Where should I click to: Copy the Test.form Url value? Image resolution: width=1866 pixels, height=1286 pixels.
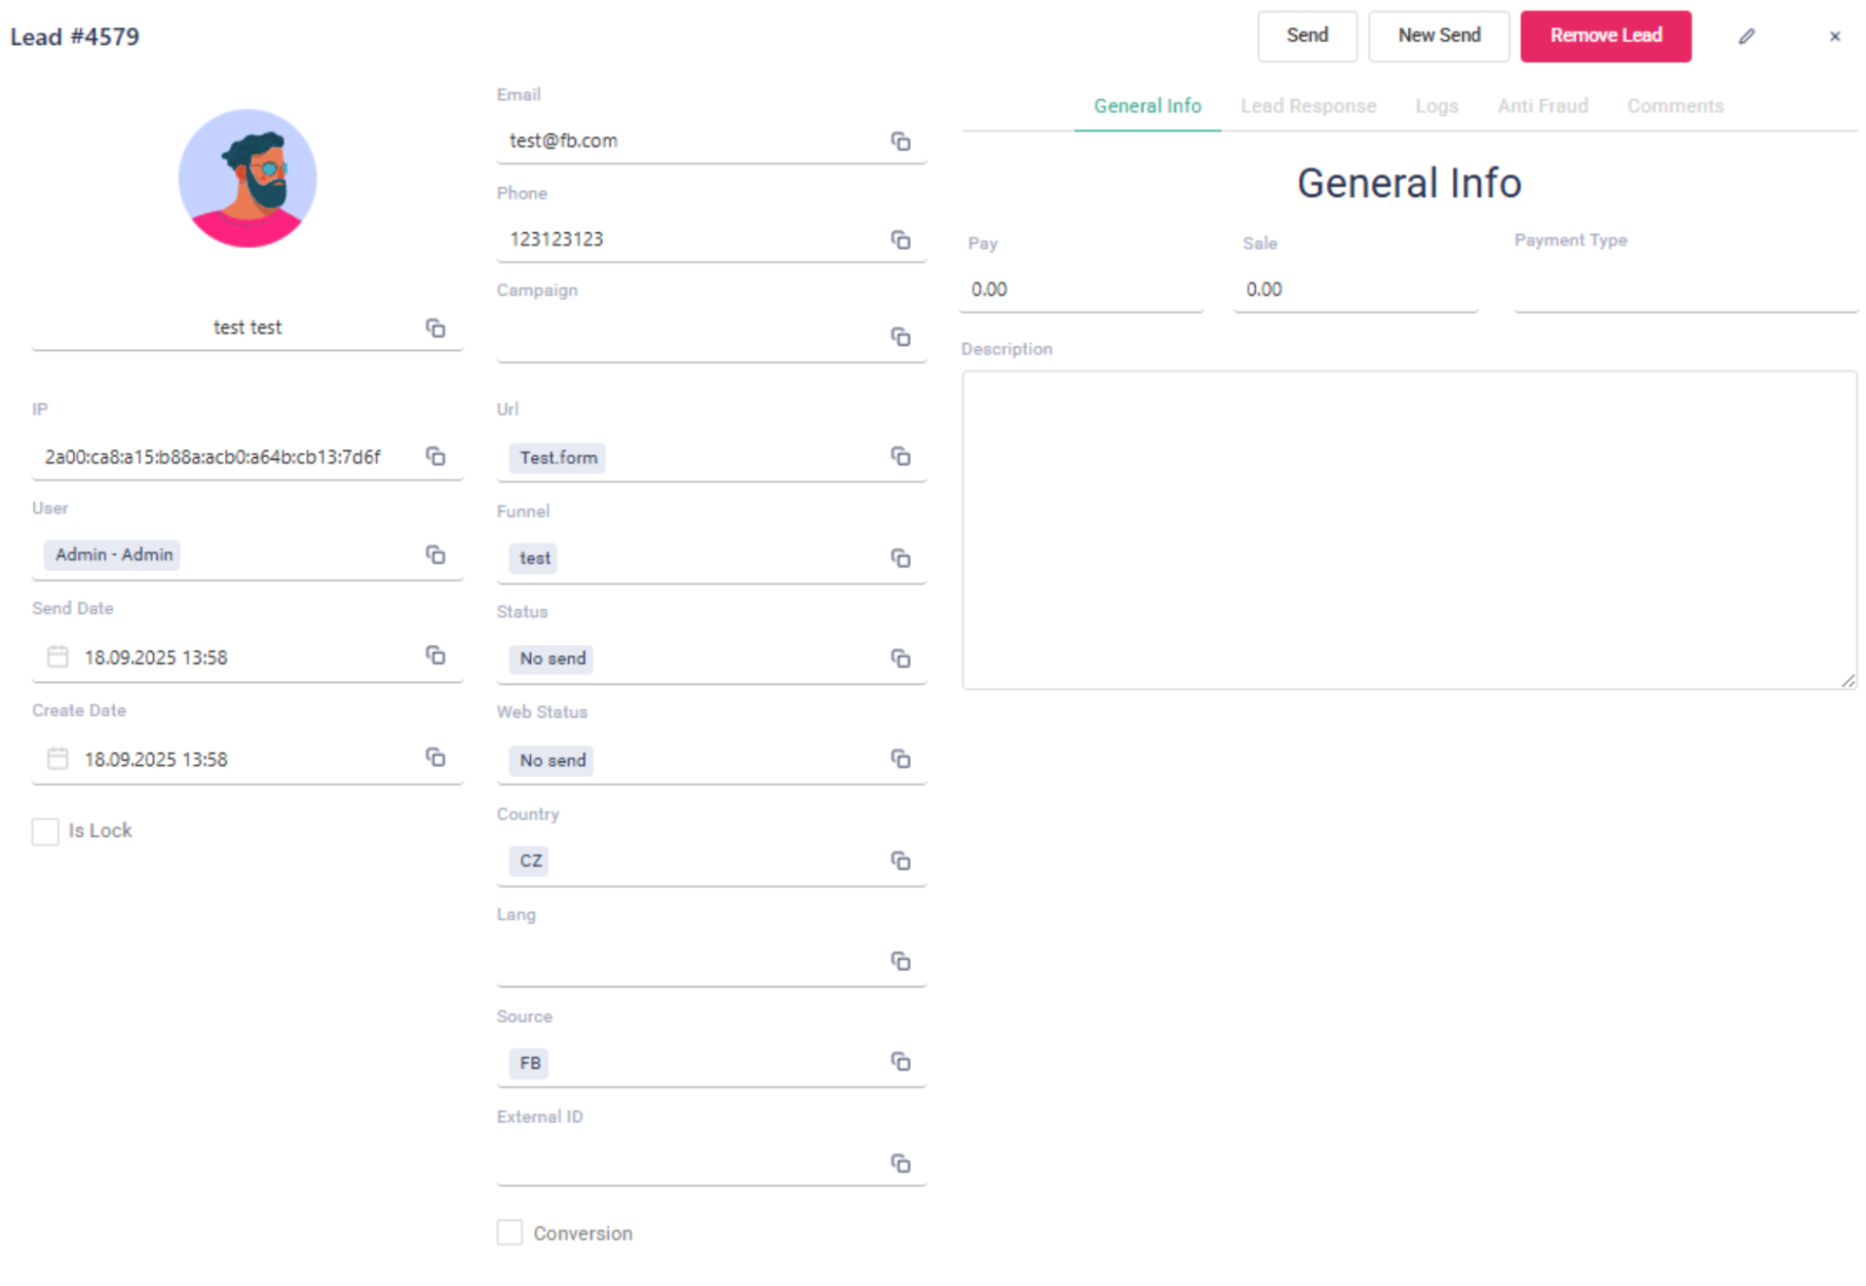pyautogui.click(x=900, y=456)
